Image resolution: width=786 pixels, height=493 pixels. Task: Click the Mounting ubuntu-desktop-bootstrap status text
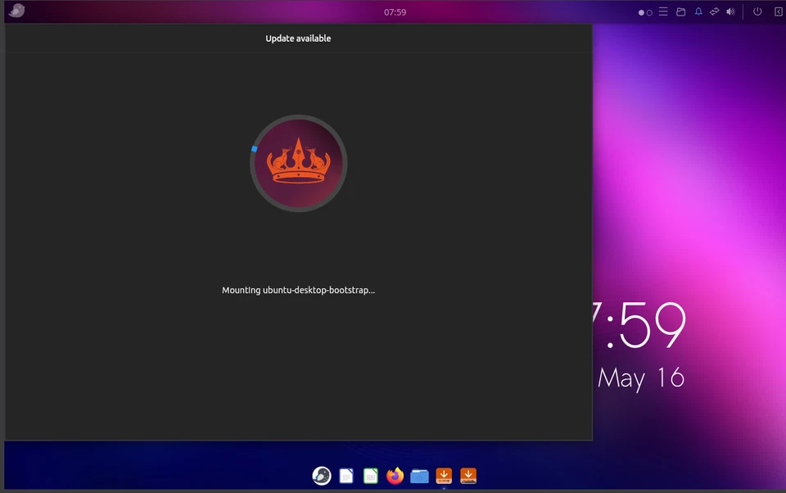click(298, 290)
